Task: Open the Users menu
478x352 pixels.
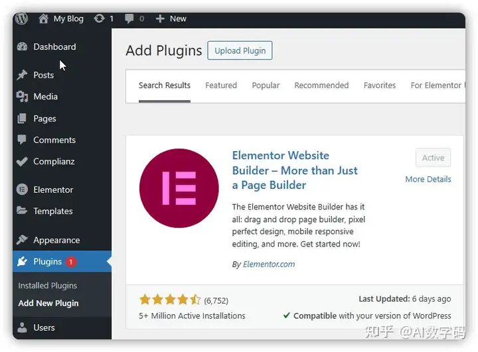Action: pos(44,327)
